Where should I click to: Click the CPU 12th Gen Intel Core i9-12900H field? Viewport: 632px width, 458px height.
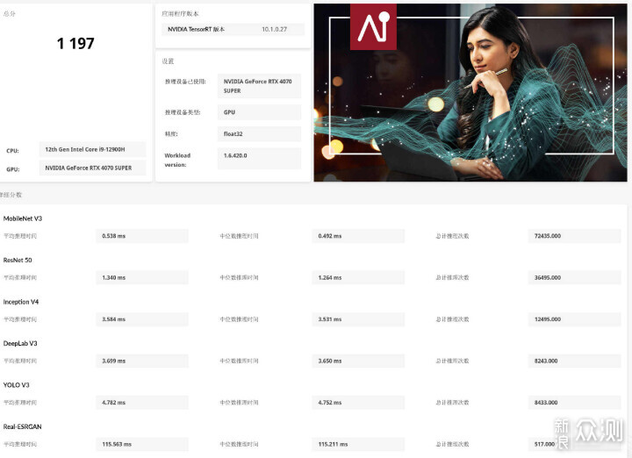(92, 149)
